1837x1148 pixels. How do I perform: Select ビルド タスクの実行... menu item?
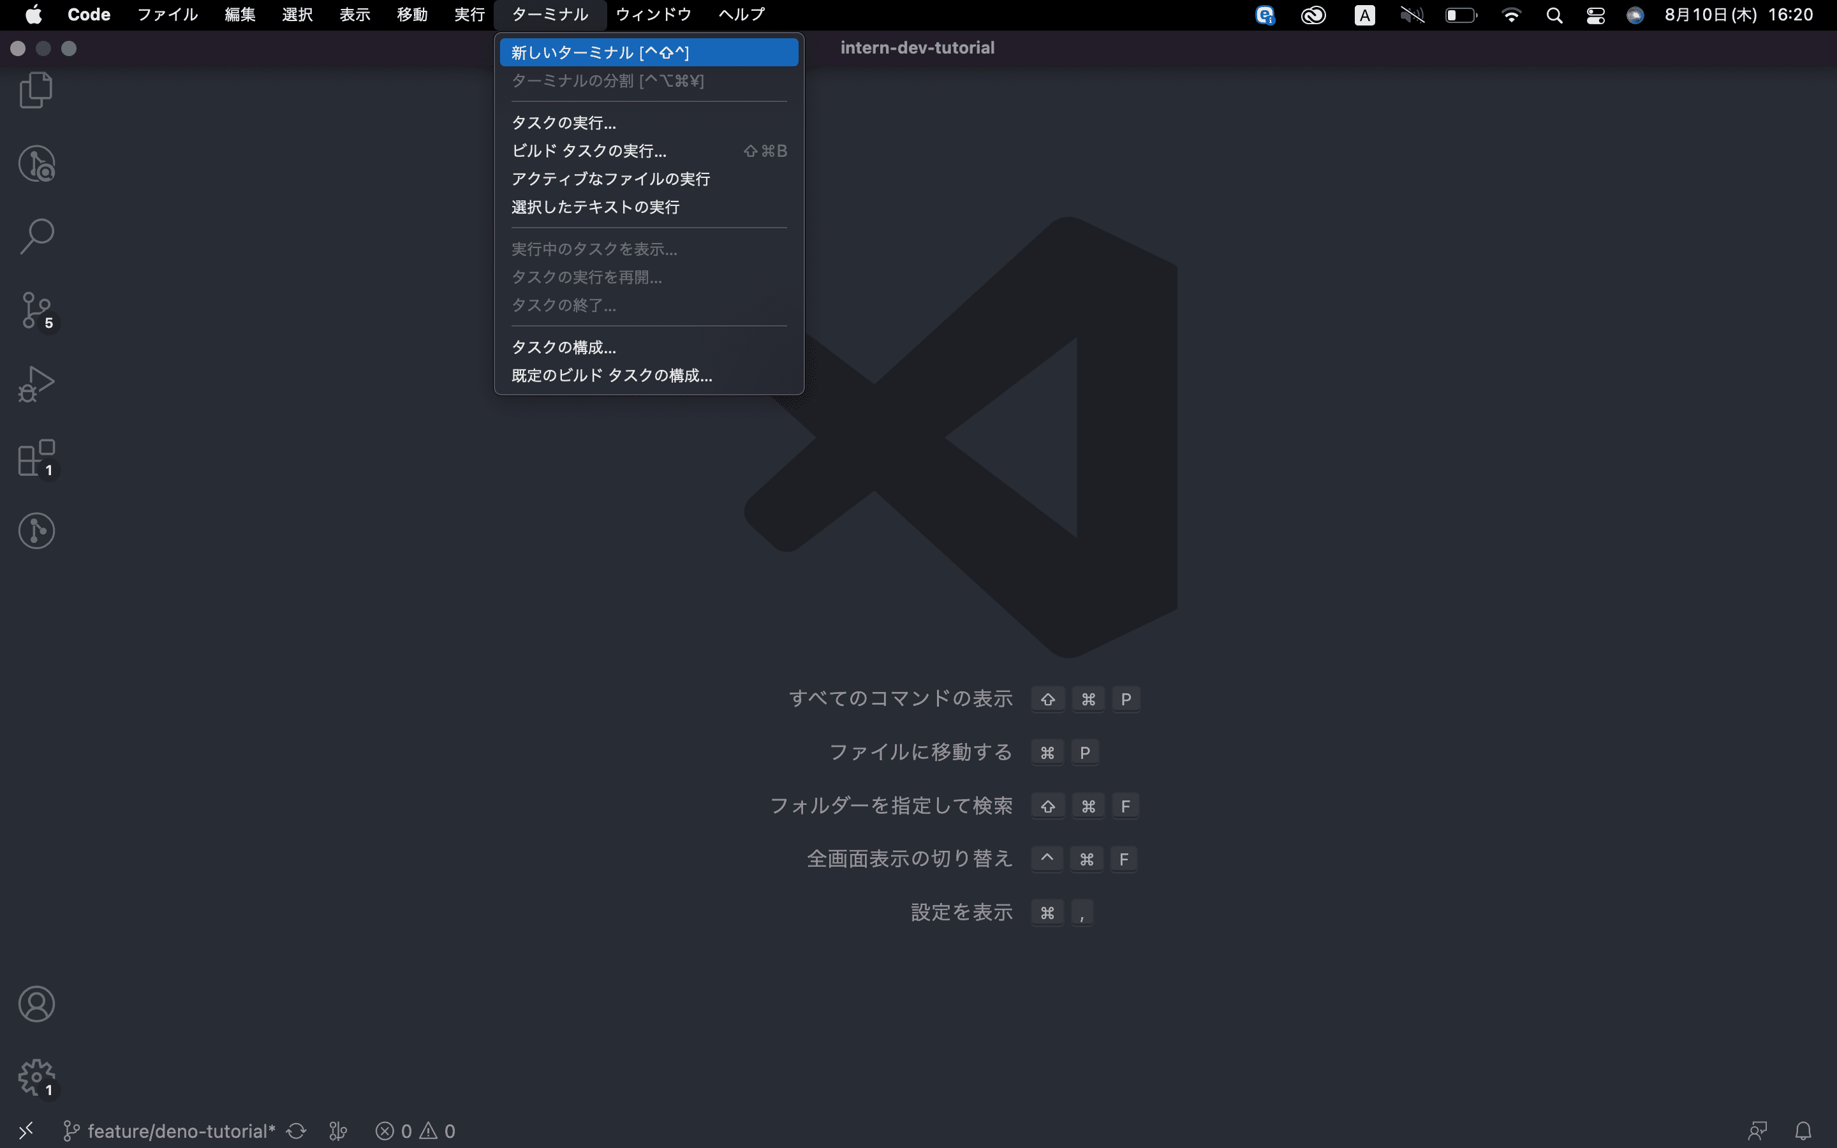[649, 151]
